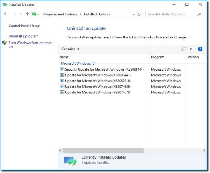
Task: Click the update icon next to KB3074678
Action: click(x=62, y=92)
